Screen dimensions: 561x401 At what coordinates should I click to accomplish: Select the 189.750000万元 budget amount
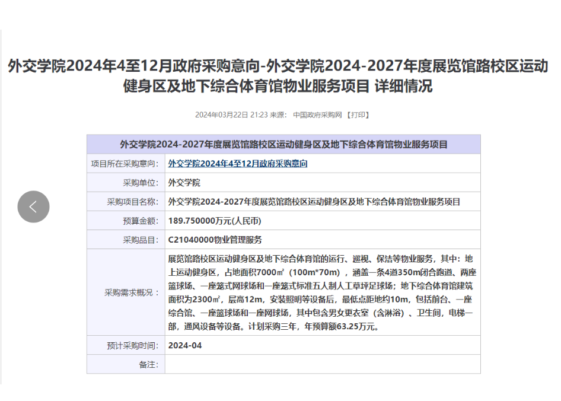pyautogui.click(x=215, y=221)
